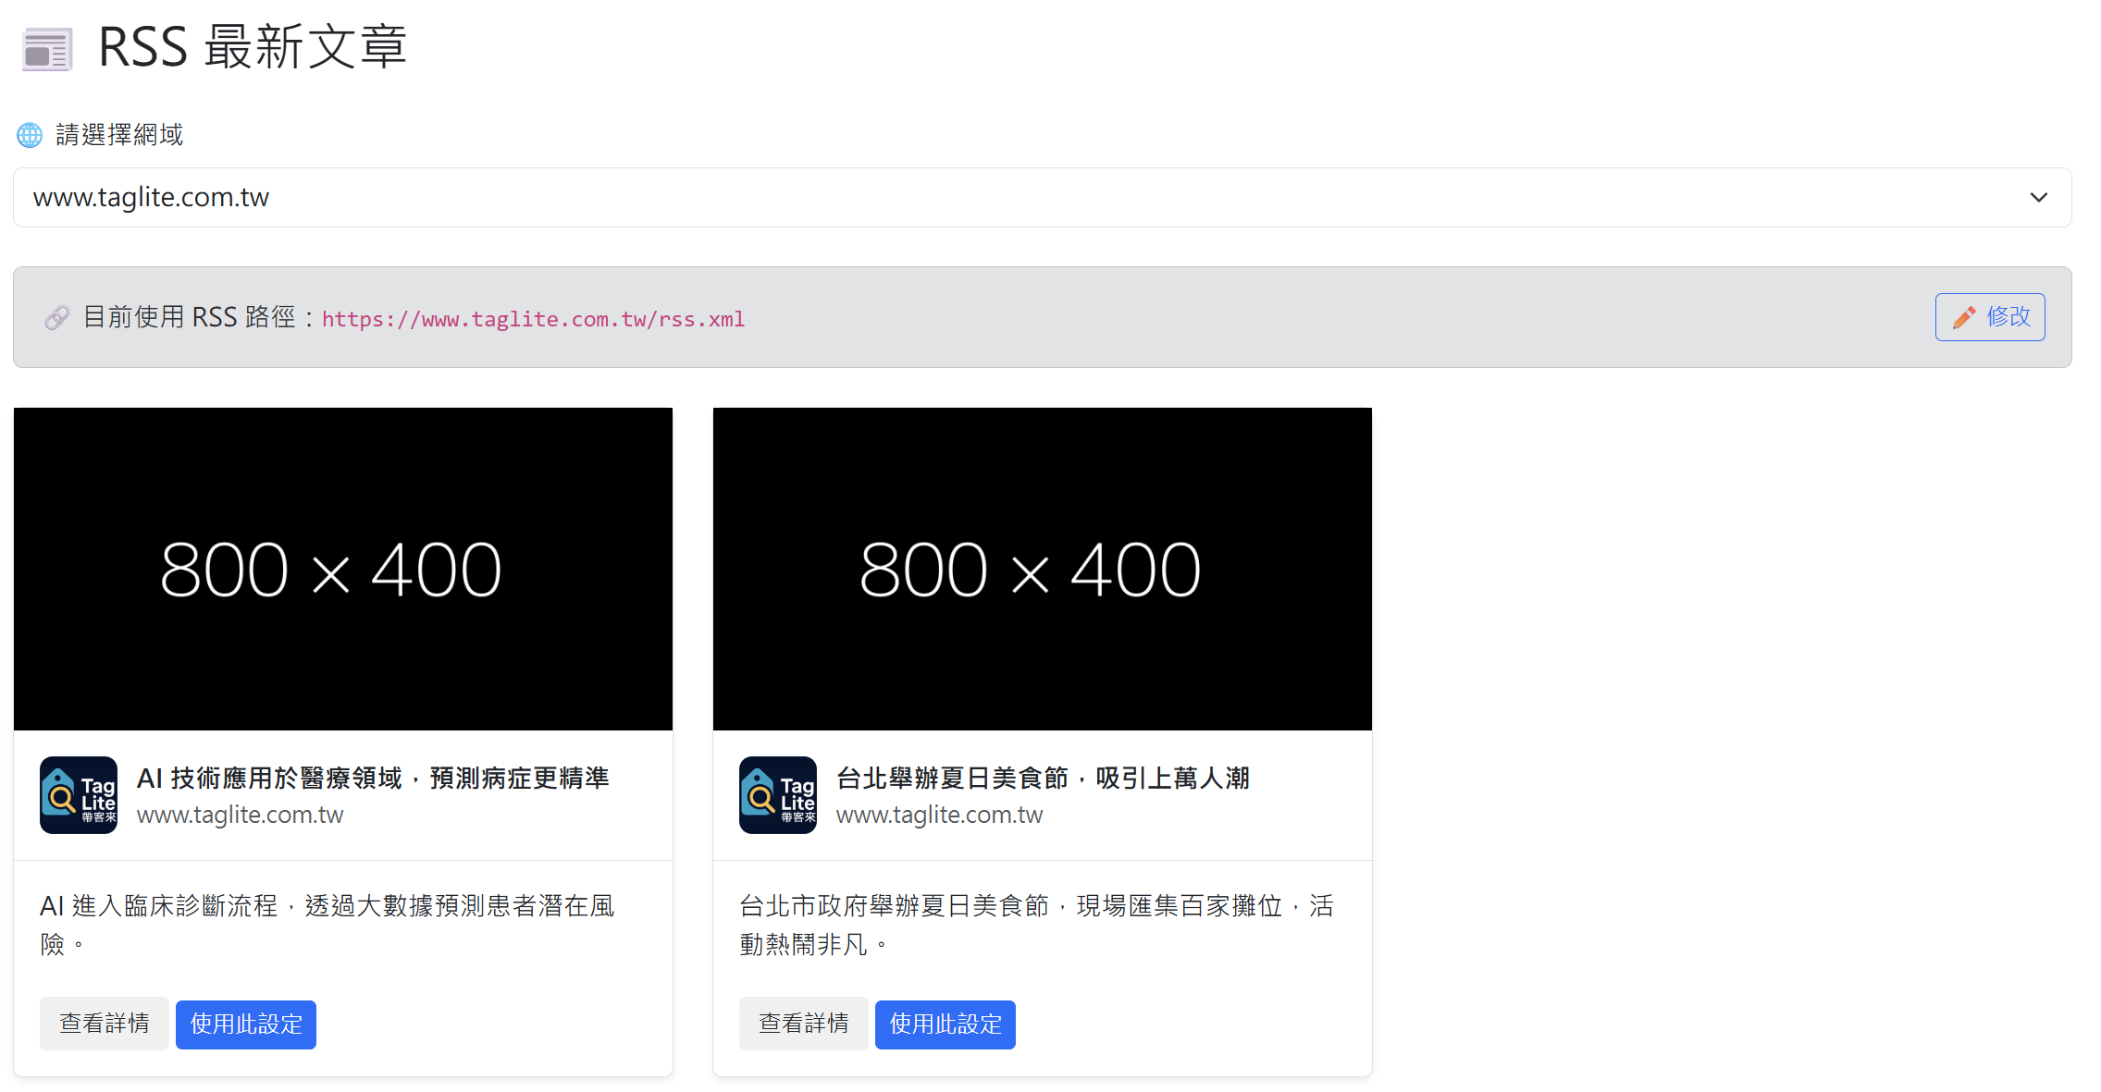View details of the AI medical article
The image size is (2101, 1092).
(x=105, y=1024)
